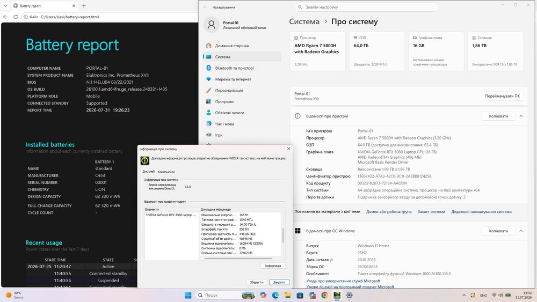537x302 pixels.
Task: Open the browser tab search dropdown
Action: tap(5, 6)
